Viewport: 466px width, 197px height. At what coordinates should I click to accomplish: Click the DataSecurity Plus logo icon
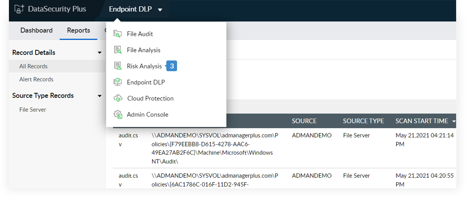pyautogui.click(x=19, y=9)
